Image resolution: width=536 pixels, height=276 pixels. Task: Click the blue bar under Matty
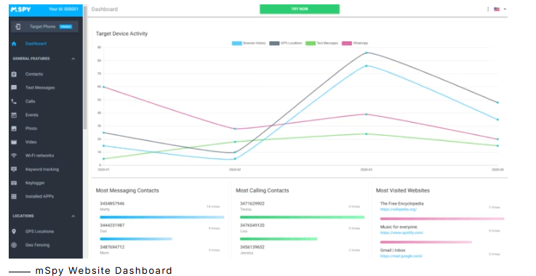point(161,217)
